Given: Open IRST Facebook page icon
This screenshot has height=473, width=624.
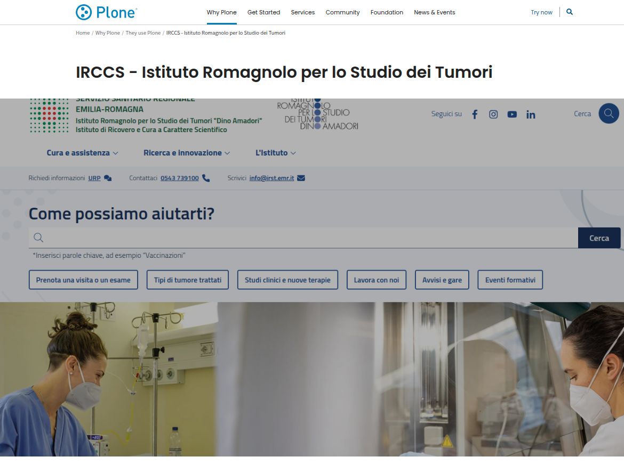Looking at the screenshot, I should coord(474,115).
